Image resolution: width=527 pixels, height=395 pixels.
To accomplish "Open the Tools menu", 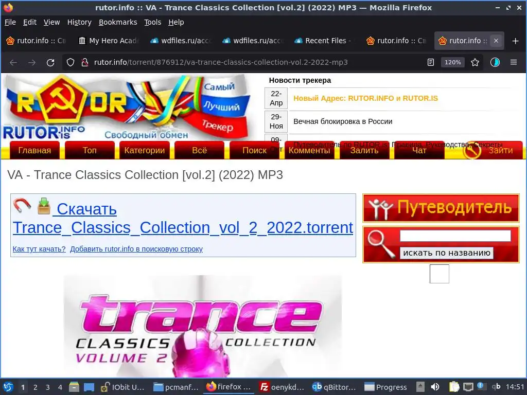I will (x=152, y=22).
